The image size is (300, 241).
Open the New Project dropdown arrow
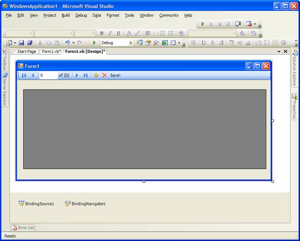tap(15, 43)
